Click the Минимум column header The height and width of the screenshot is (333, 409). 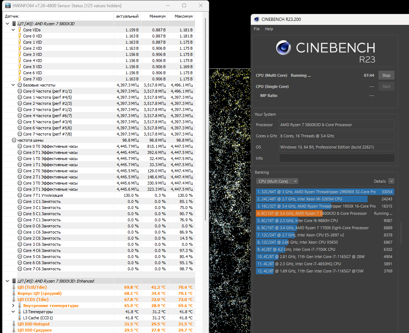(155, 16)
